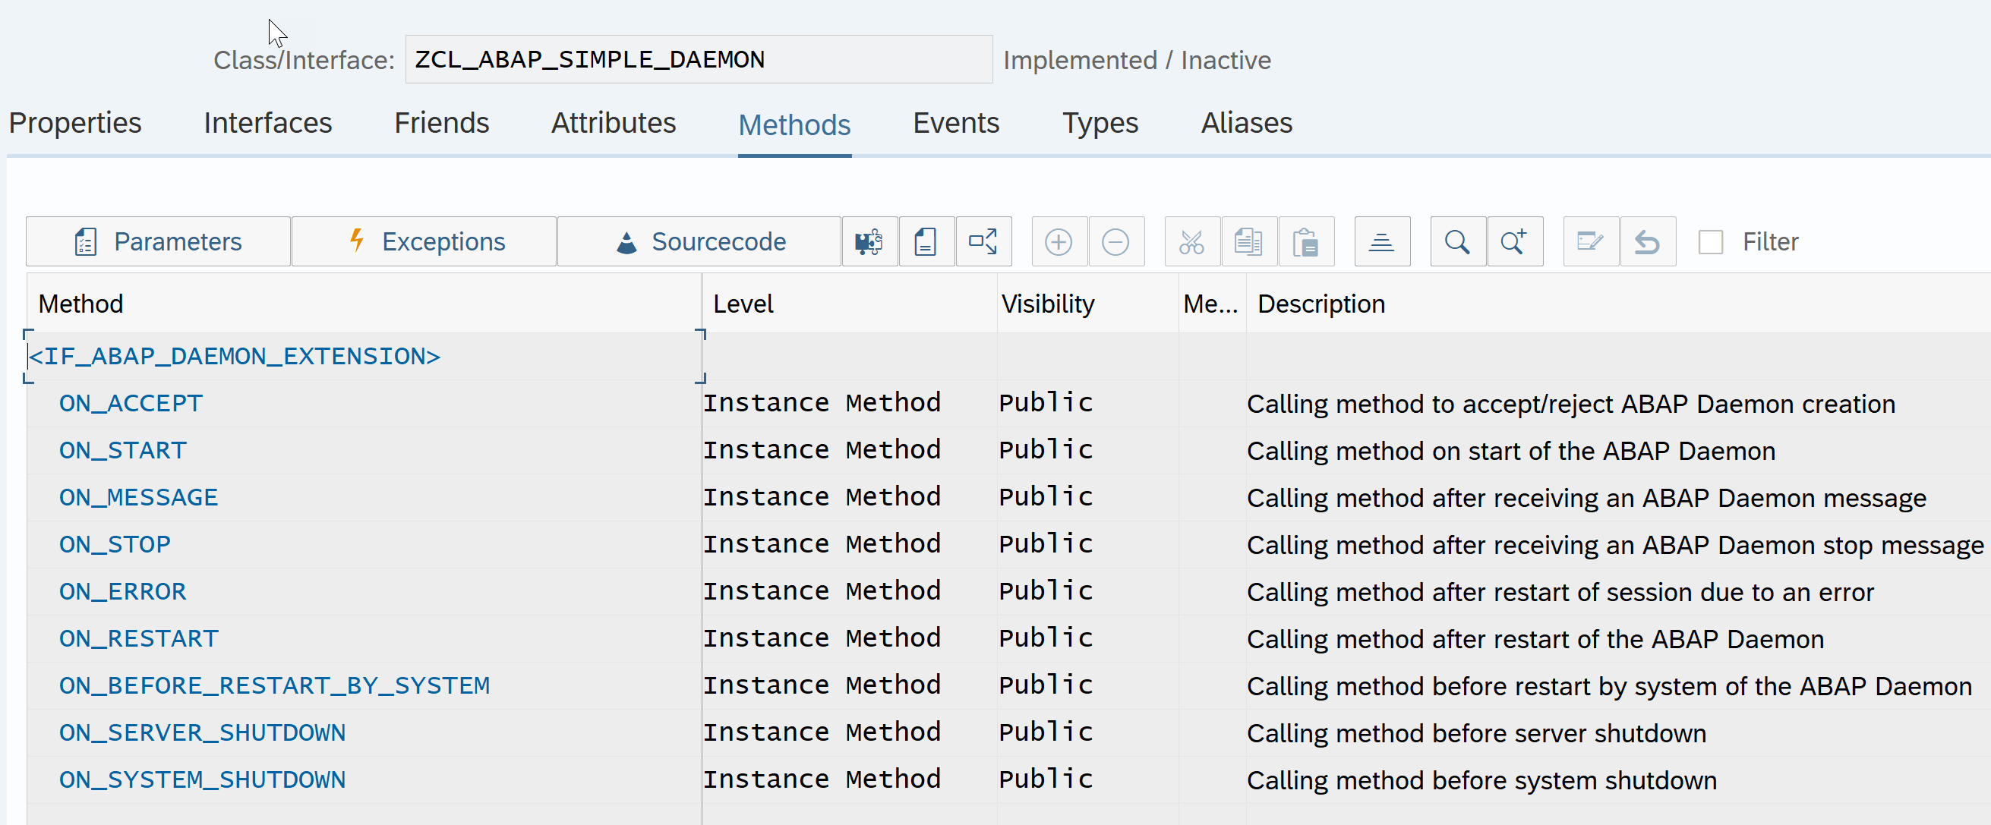Image resolution: width=1991 pixels, height=825 pixels.
Task: Click the delete row minus icon
Action: (x=1115, y=242)
